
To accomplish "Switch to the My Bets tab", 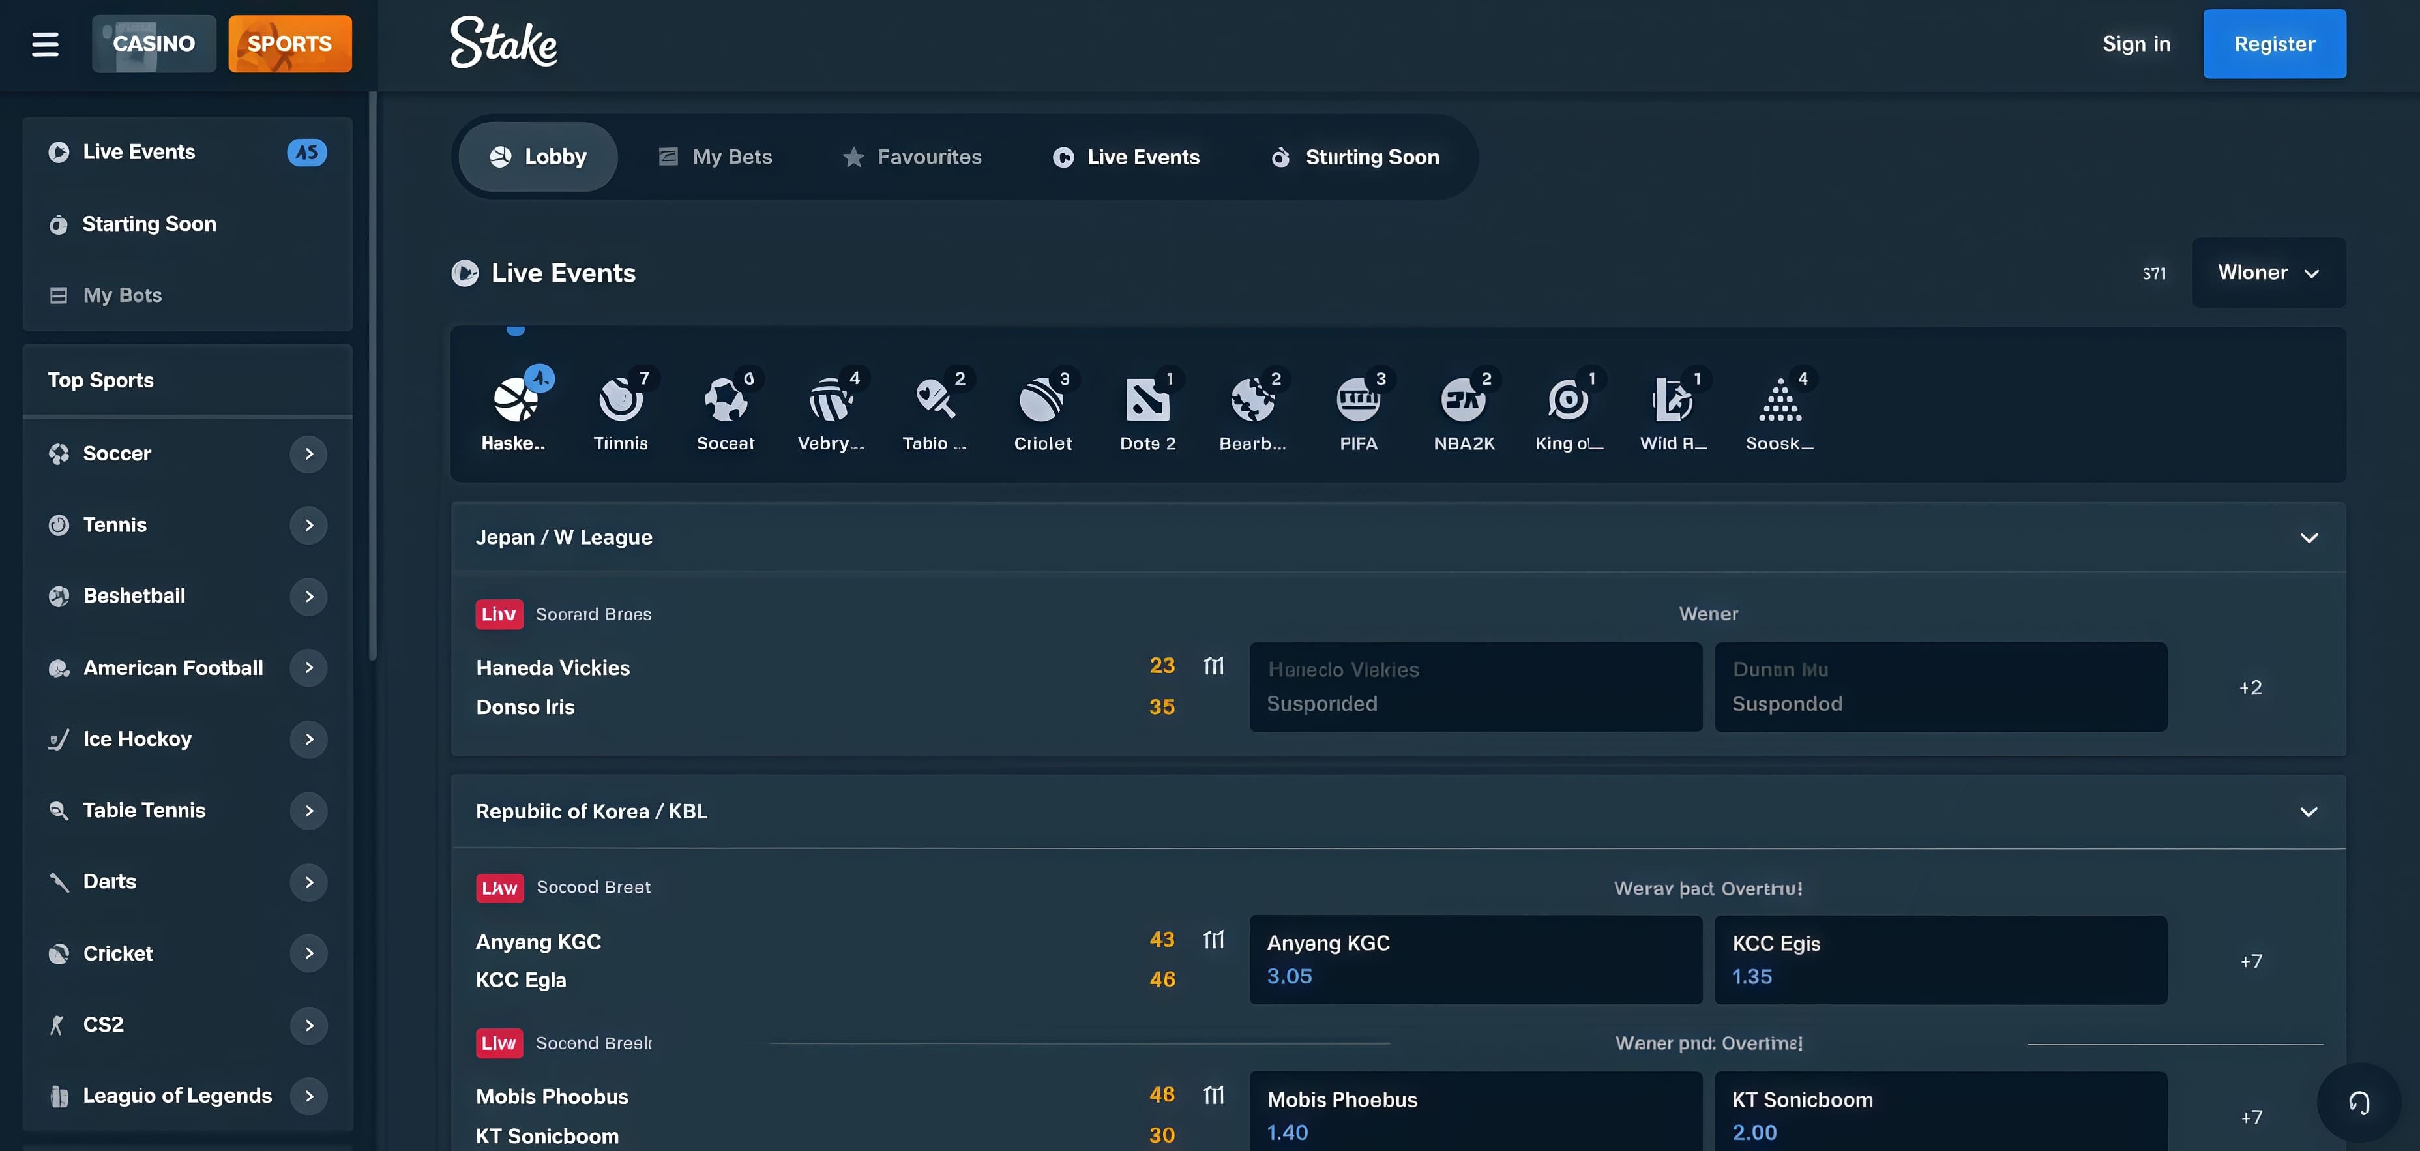I will 716,157.
